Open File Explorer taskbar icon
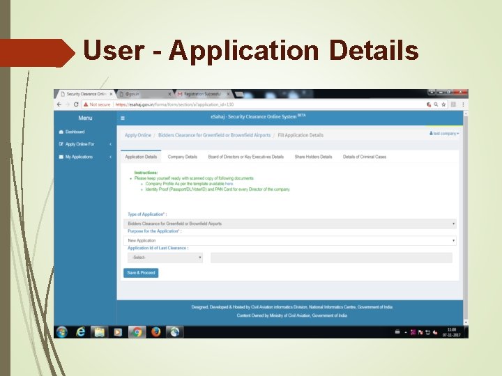This screenshot has width=502, height=376. (99, 332)
